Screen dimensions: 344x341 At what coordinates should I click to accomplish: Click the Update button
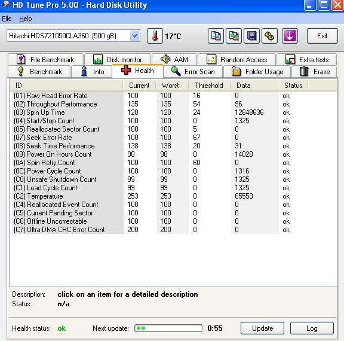[x=262, y=328]
